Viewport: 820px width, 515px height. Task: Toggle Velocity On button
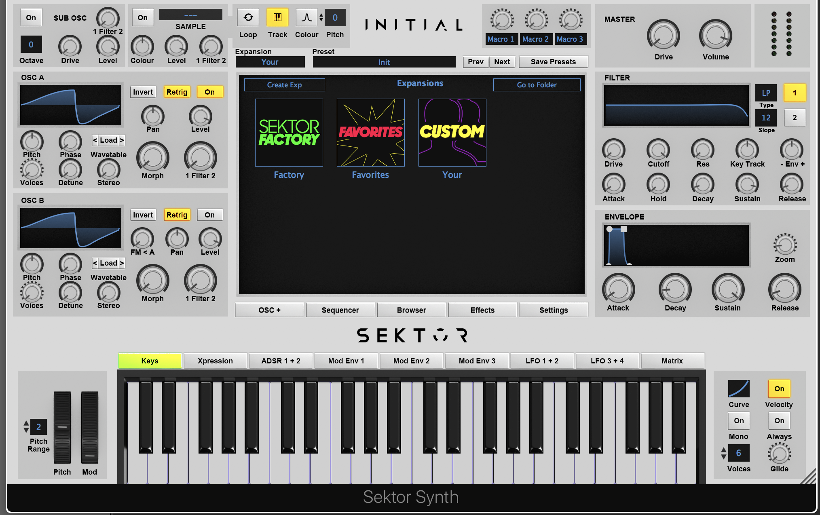(779, 388)
